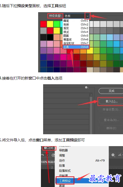Click the 完成 button

[111, 91]
